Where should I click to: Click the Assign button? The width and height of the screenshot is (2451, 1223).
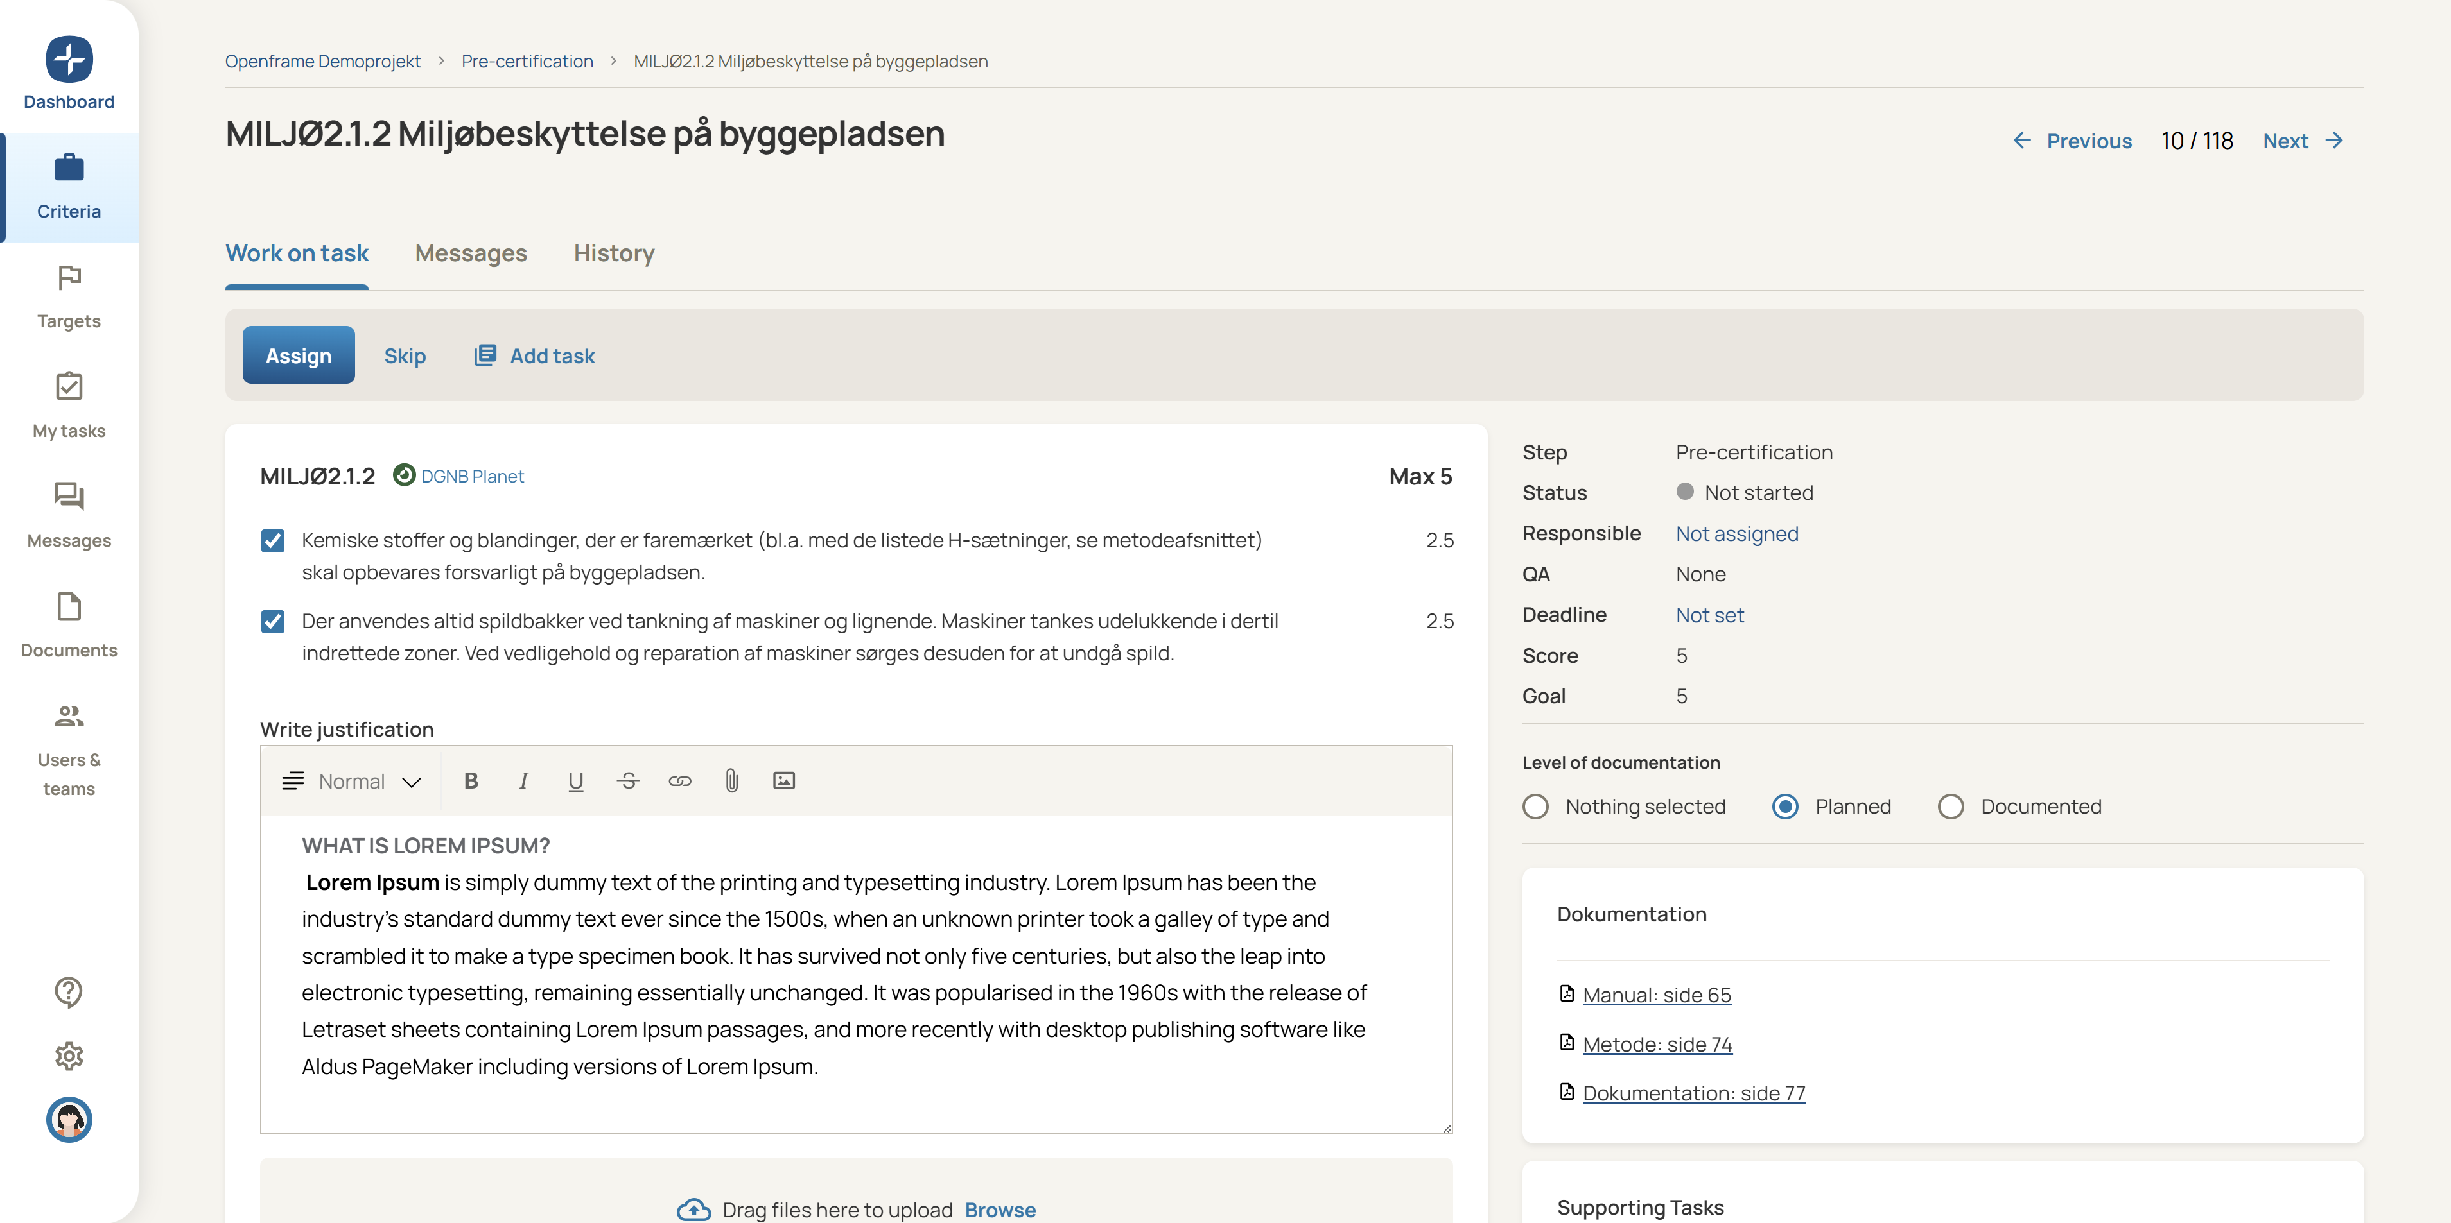[x=298, y=355]
